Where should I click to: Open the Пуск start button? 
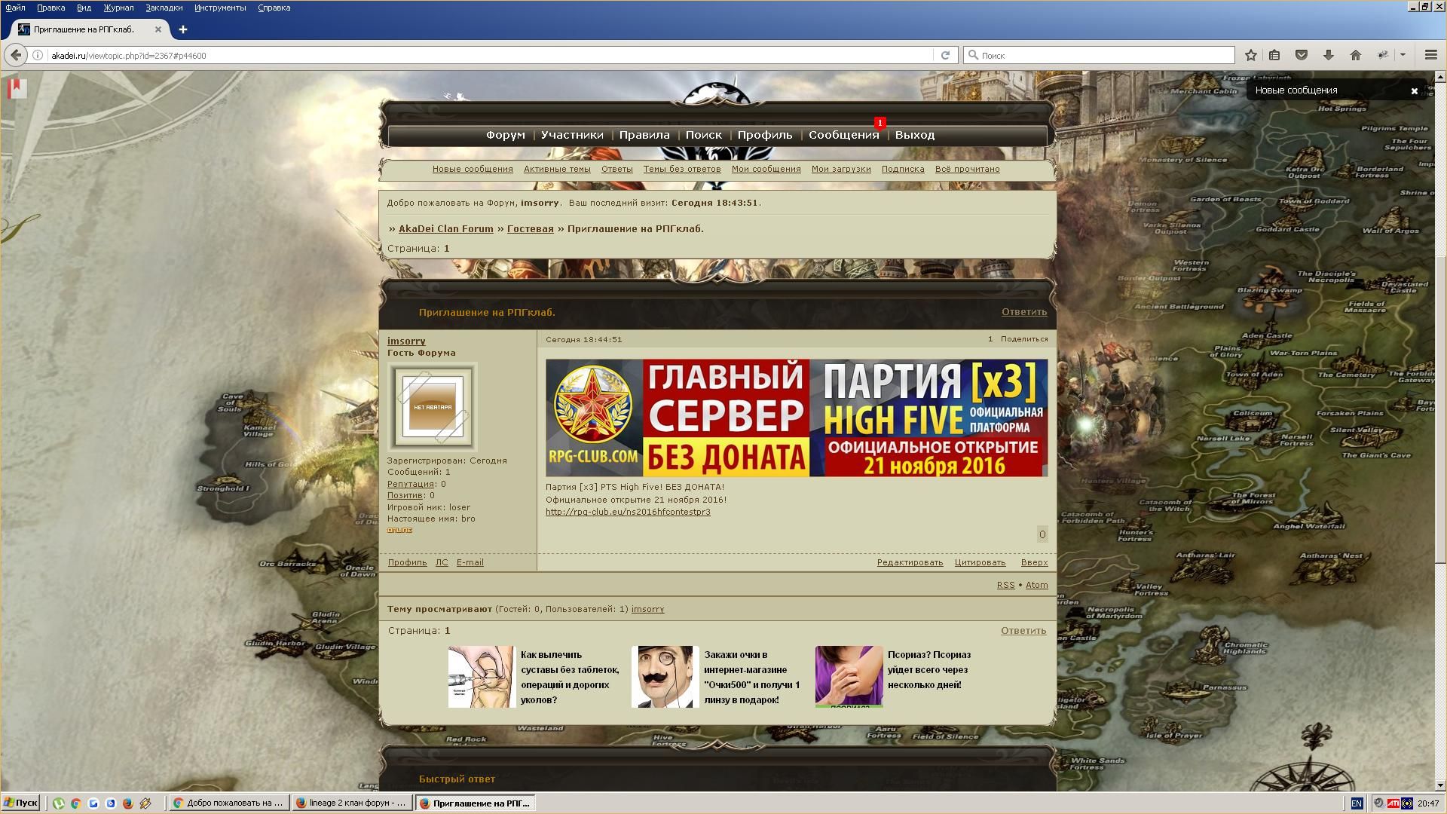pyautogui.click(x=20, y=803)
